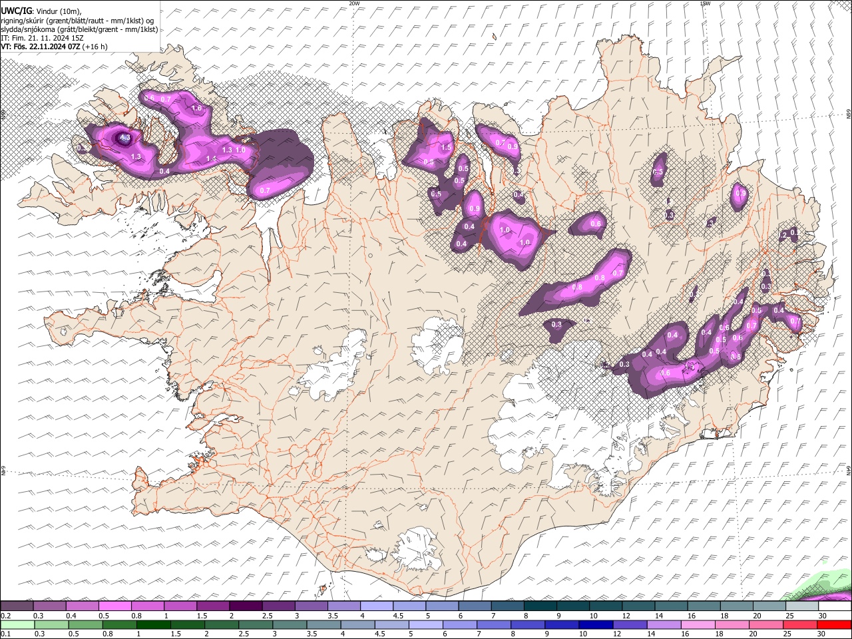Viewport: 852px width, 639px height.
Task: Click snow legend swatch between 2.5 and 3
Action: coord(279,606)
